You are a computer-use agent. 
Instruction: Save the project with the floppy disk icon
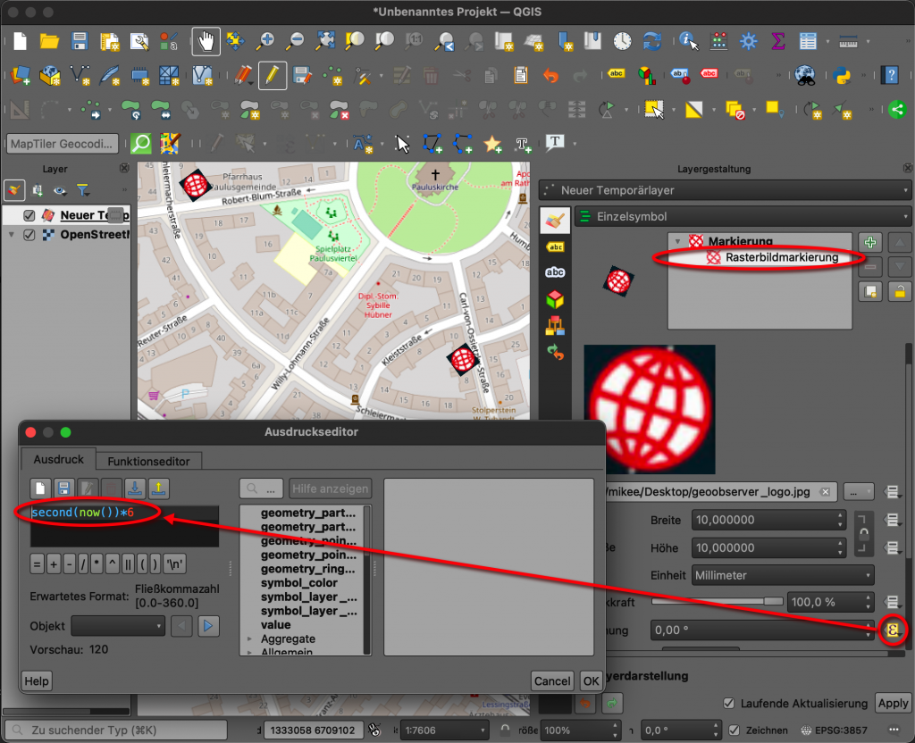[80, 41]
